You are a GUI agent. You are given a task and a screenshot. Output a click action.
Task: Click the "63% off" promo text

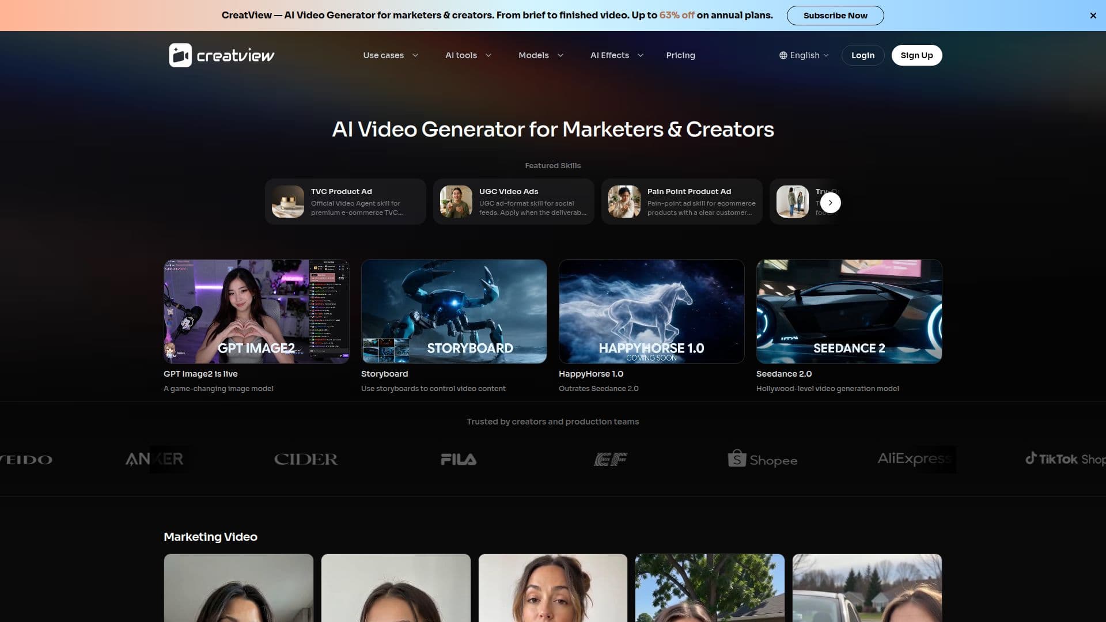coord(677,16)
